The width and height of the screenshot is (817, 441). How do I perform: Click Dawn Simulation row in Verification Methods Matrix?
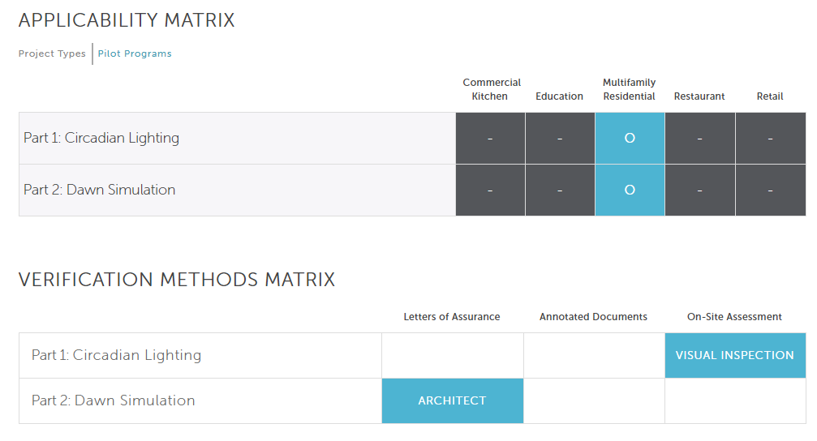114,400
